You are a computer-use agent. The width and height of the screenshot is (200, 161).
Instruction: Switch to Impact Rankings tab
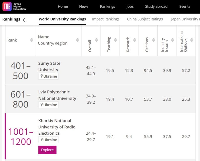click(106, 19)
